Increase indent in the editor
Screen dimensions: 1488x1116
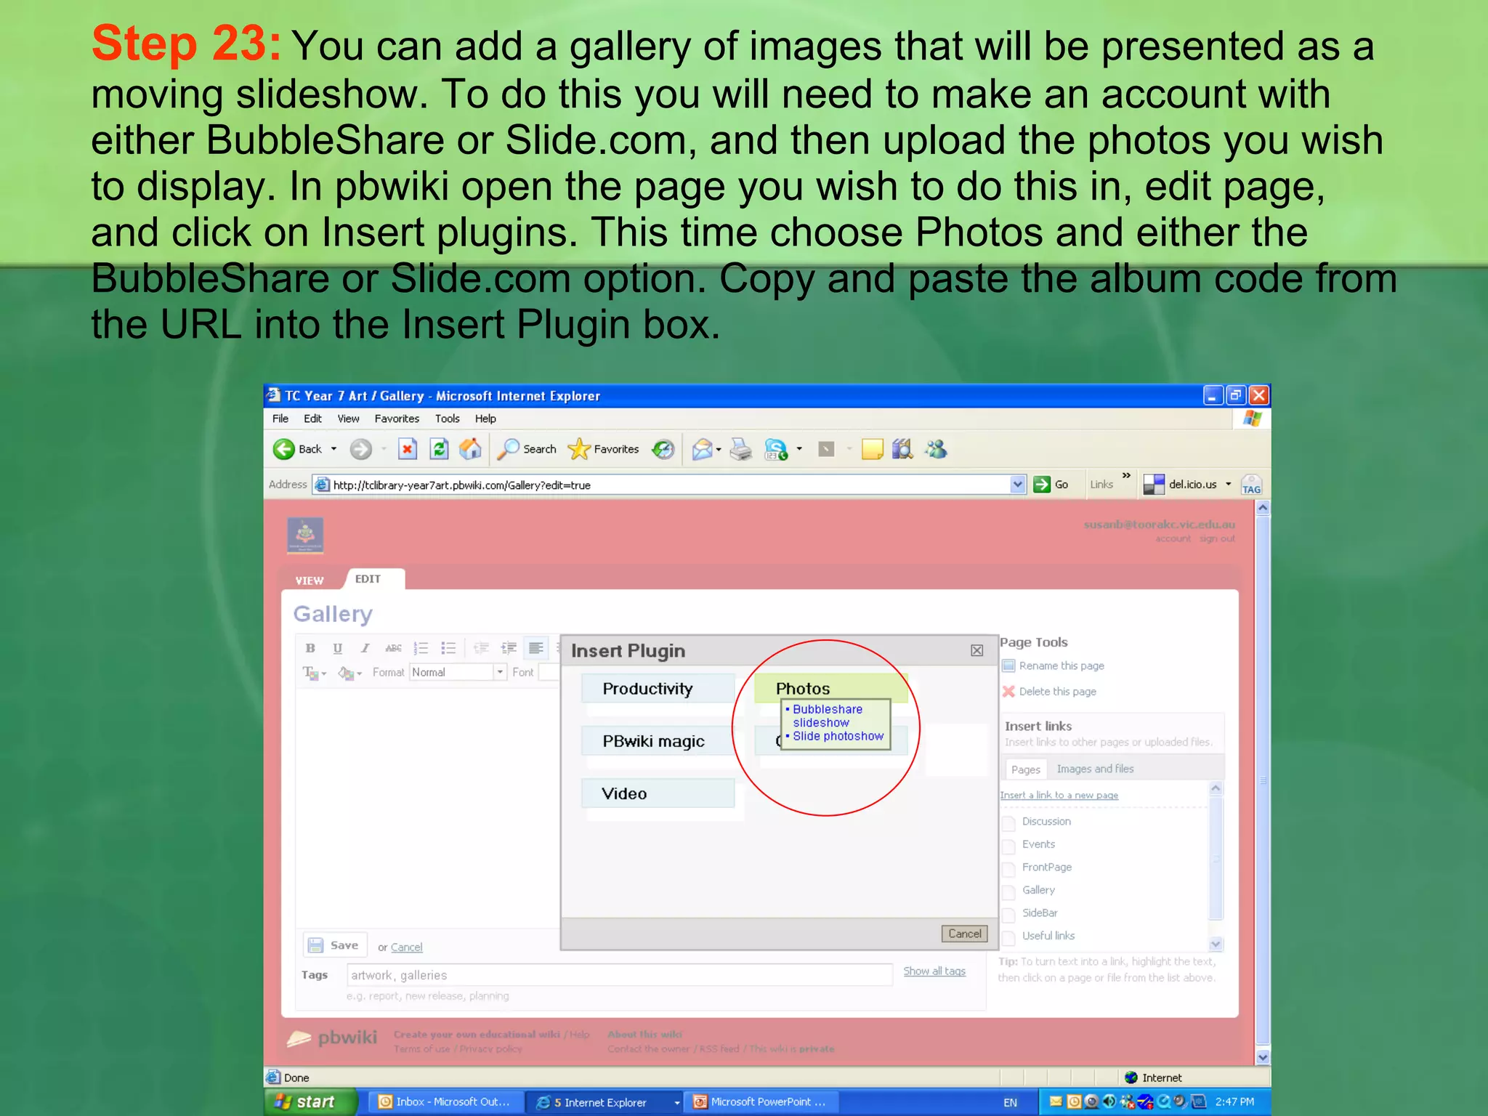[509, 648]
